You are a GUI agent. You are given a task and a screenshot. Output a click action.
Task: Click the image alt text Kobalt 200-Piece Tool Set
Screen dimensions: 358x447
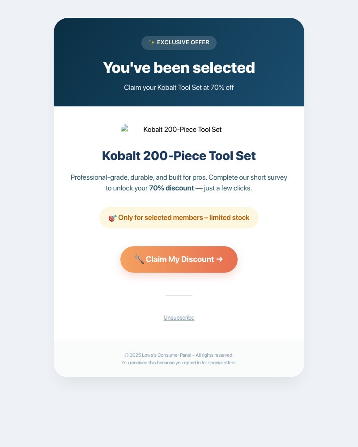coord(182,129)
